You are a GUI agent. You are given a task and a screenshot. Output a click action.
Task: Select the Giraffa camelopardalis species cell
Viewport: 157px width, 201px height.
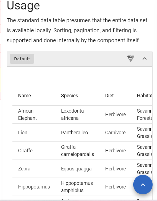pyautogui.click(x=77, y=151)
